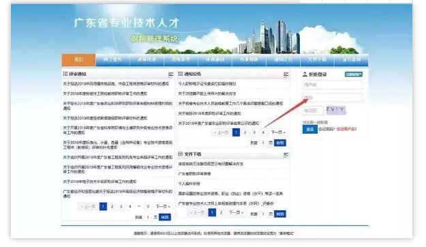Open the 证书查询 navigation tab
426x247 pixels.
pos(352,59)
